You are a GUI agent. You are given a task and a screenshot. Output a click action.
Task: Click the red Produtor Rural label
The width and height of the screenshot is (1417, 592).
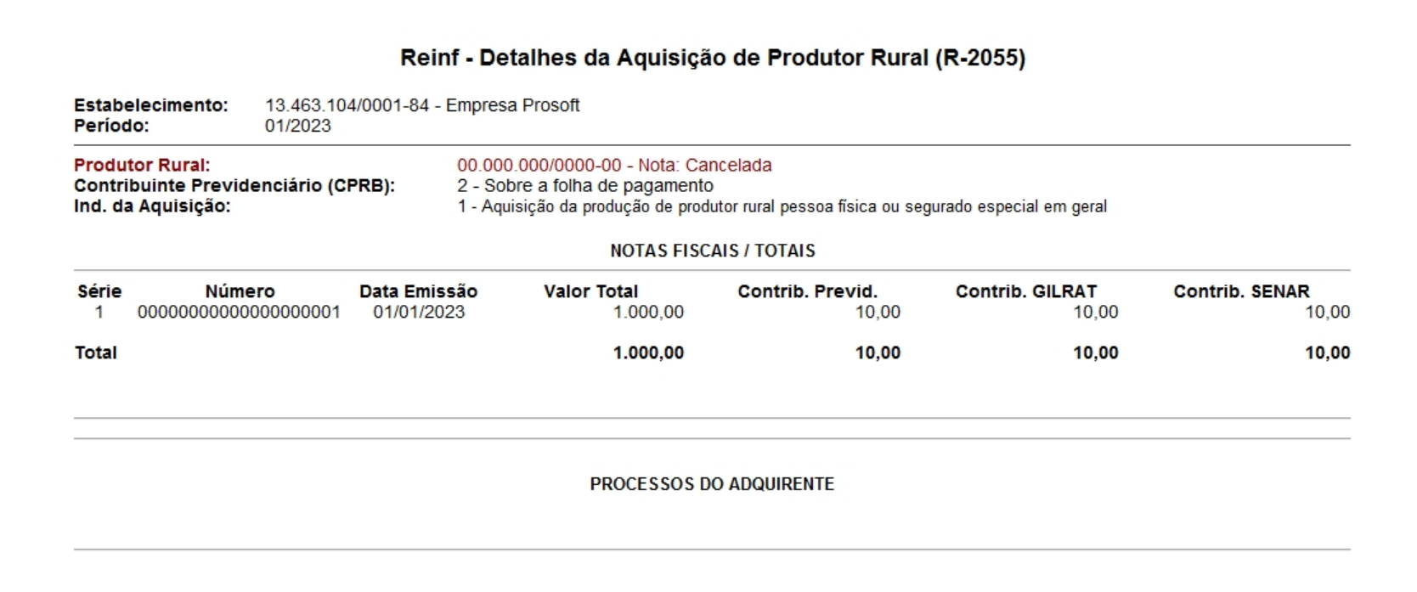tap(142, 165)
